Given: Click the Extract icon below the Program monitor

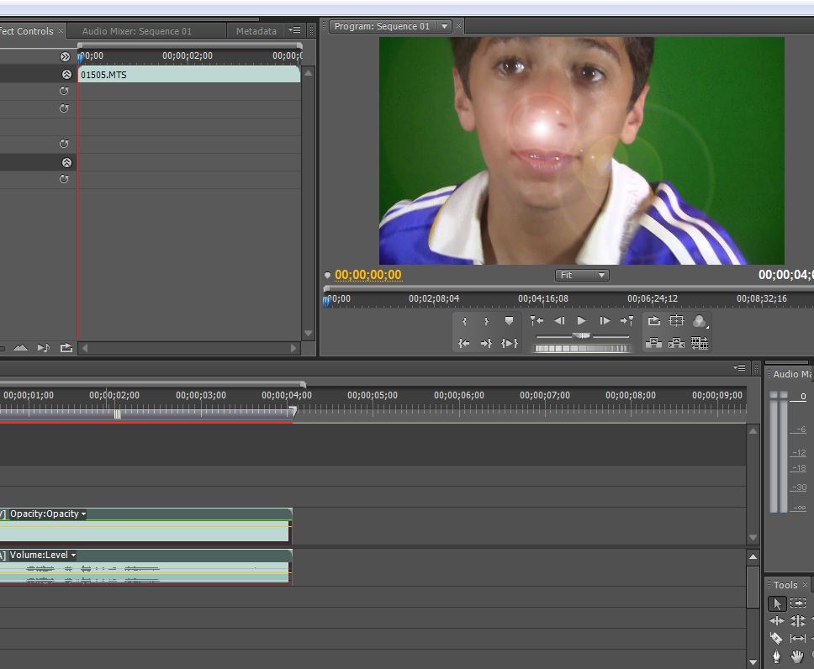Looking at the screenshot, I should [x=678, y=342].
